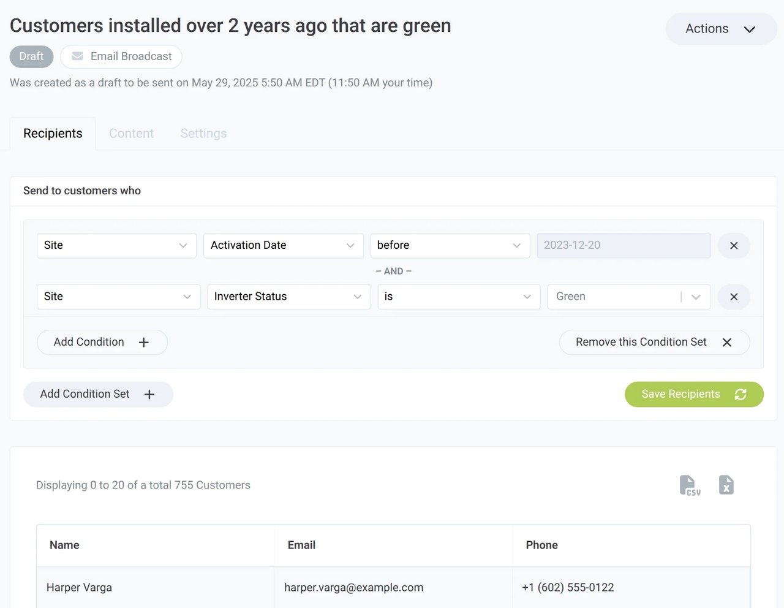The width and height of the screenshot is (784, 608).
Task: Add a new condition
Action: coord(102,342)
